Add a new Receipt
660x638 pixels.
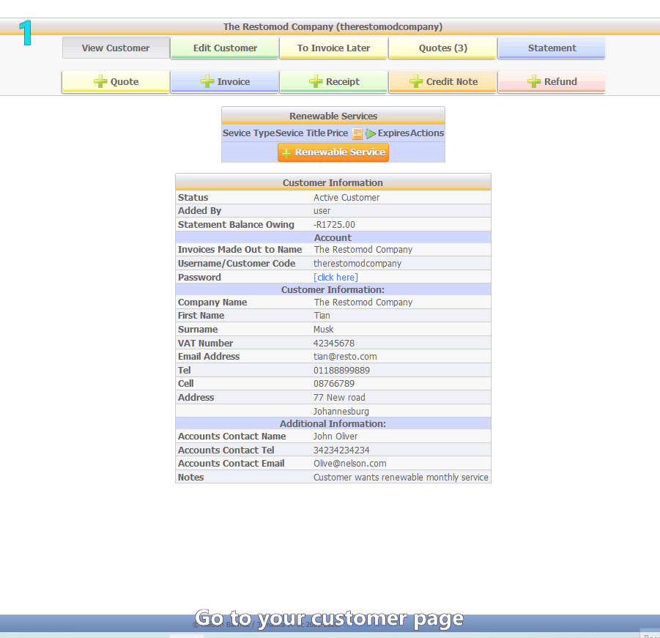tap(333, 81)
